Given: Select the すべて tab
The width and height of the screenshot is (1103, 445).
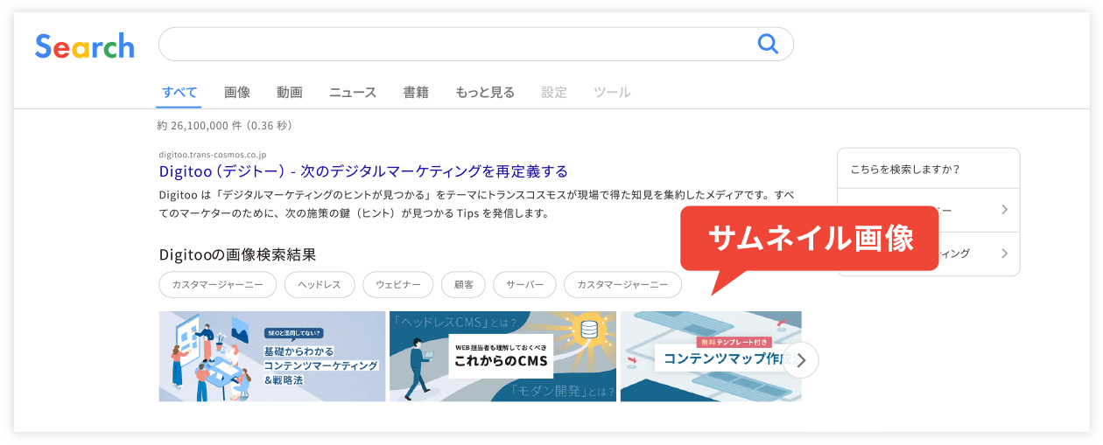Looking at the screenshot, I should (179, 92).
